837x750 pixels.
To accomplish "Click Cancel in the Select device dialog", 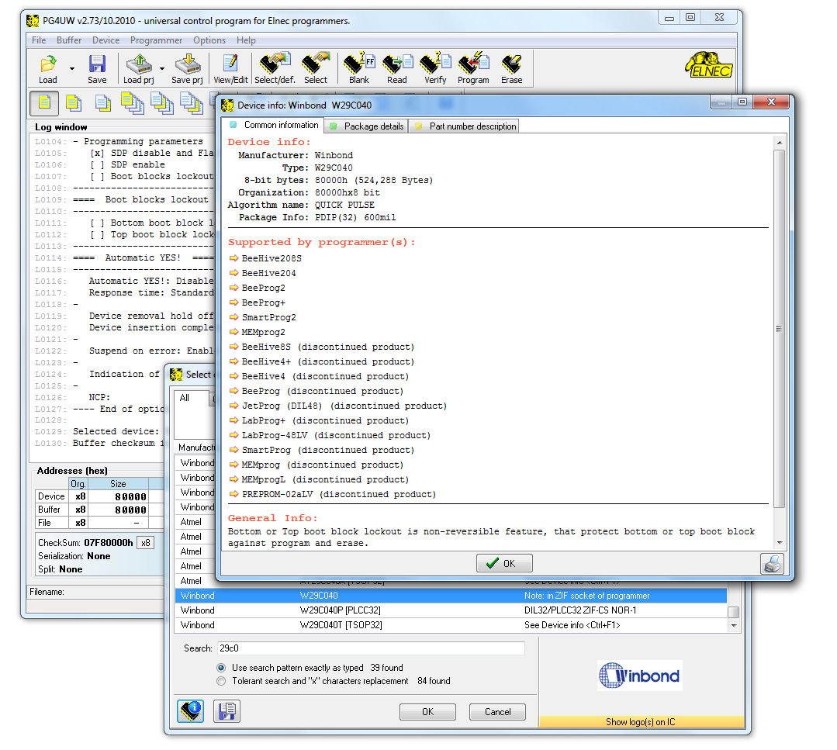I will 497,712.
